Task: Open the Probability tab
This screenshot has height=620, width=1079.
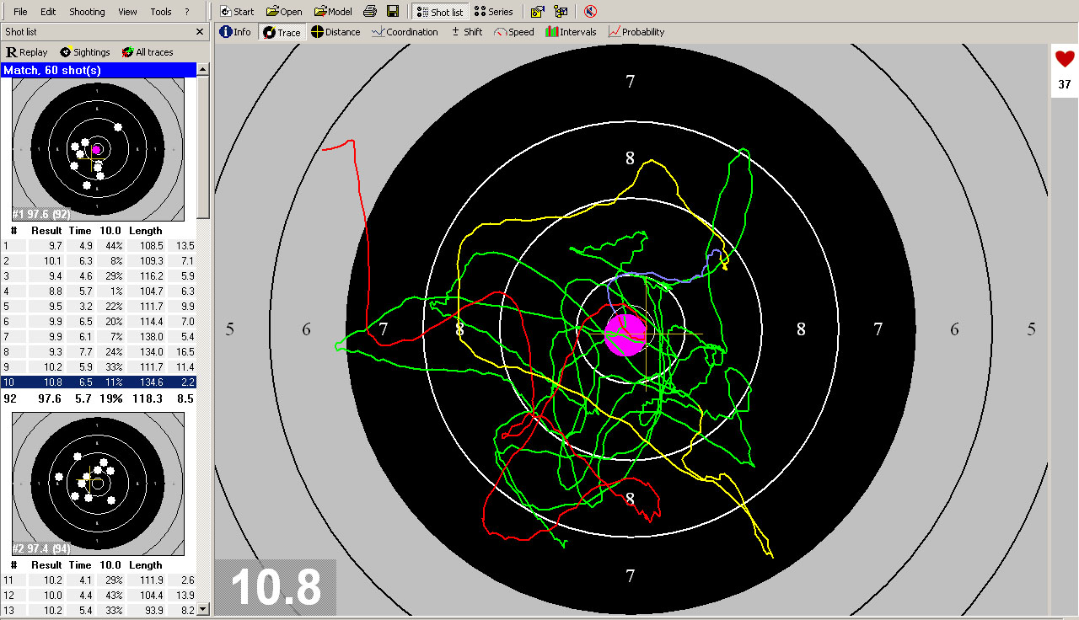Action: click(x=636, y=32)
